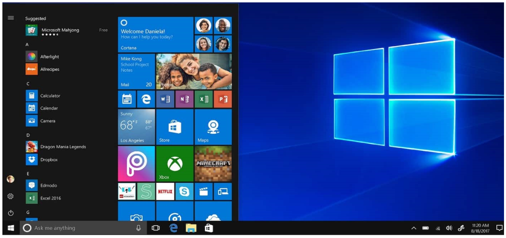The image size is (506, 238).
Task: Open the Netflix tile
Action: pos(165,191)
